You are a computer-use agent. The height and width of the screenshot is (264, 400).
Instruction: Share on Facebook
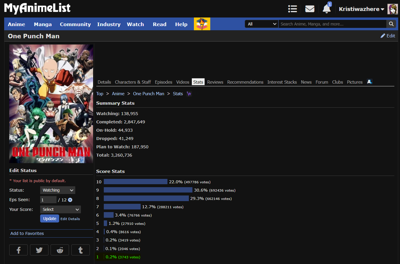point(18,250)
